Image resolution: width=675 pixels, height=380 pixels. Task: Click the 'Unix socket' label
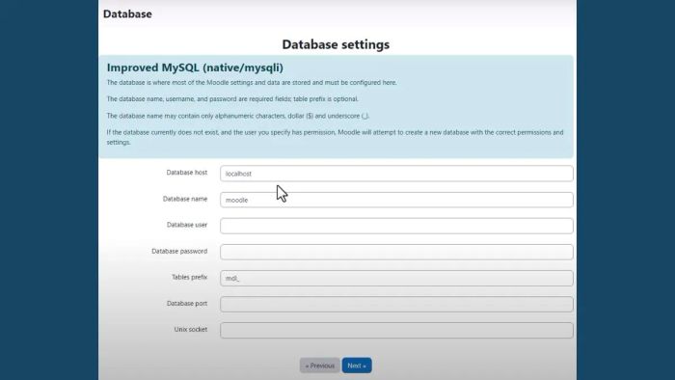click(191, 329)
